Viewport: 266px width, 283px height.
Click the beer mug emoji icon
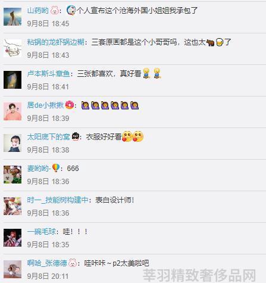[x=220, y=42]
